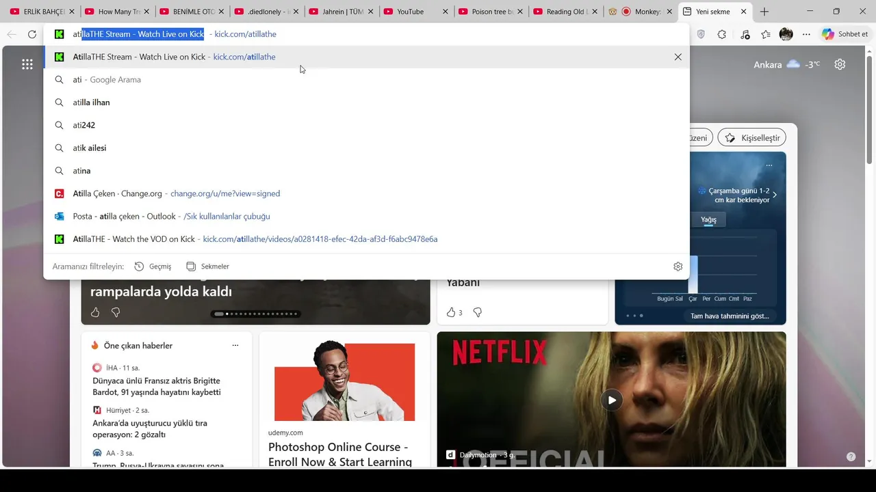Select the atik ailesi search suggestion
876x492 pixels.
[366, 148]
